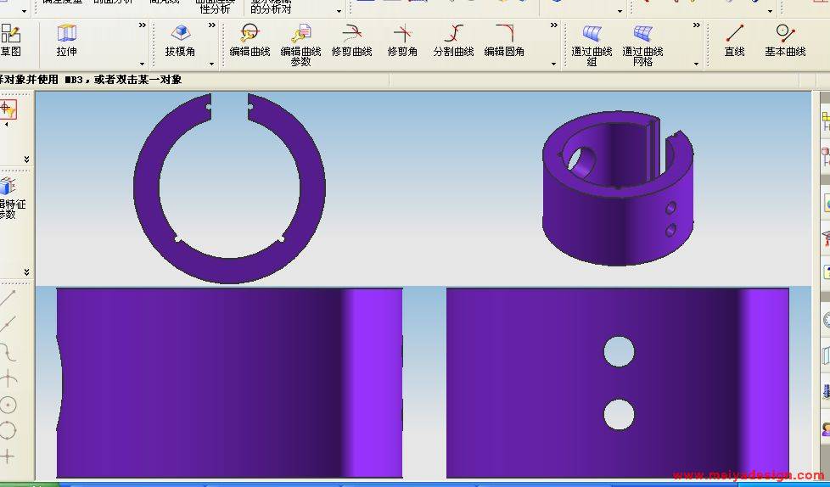
Task: Click the 拔模角 draft angle icon
Action: click(x=180, y=40)
